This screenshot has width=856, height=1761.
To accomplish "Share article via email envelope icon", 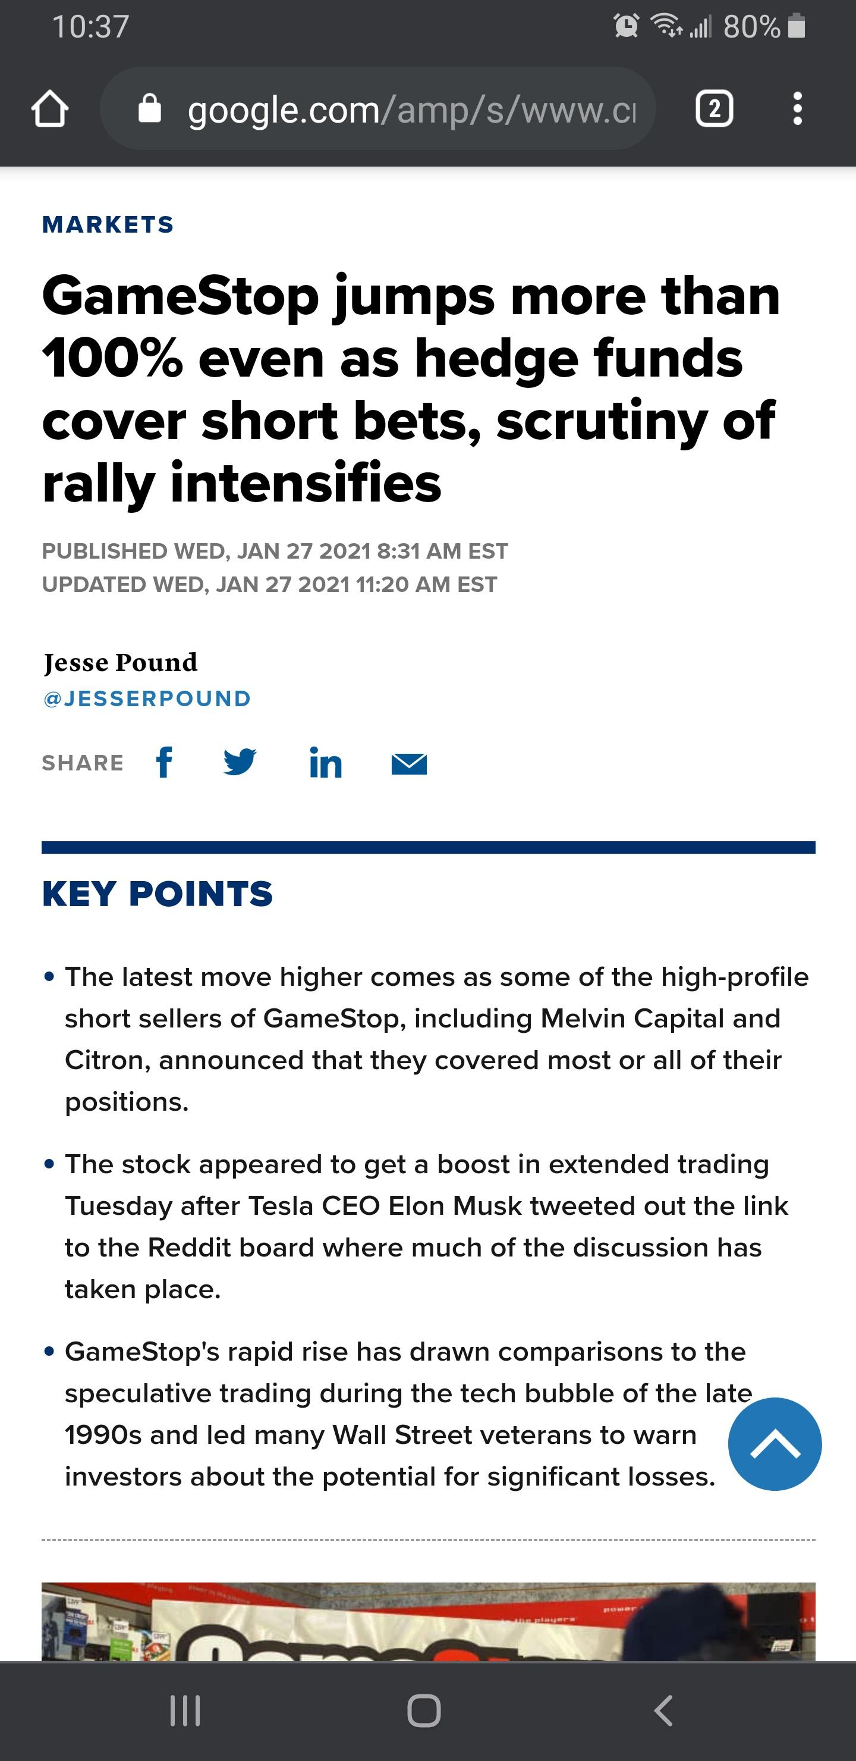I will click(409, 764).
